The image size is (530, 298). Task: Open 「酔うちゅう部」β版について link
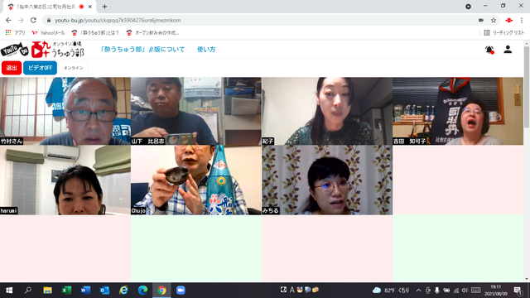pos(142,50)
